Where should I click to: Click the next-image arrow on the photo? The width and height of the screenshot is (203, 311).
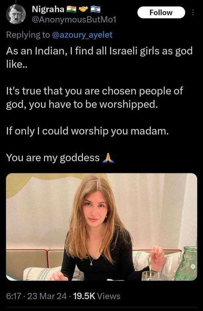pos(192,266)
